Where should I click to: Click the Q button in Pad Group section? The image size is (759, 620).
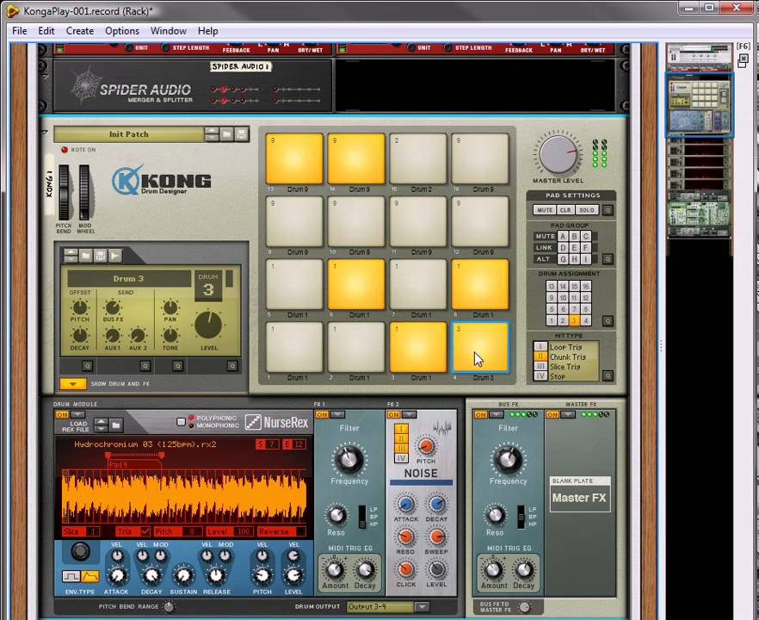(608, 259)
